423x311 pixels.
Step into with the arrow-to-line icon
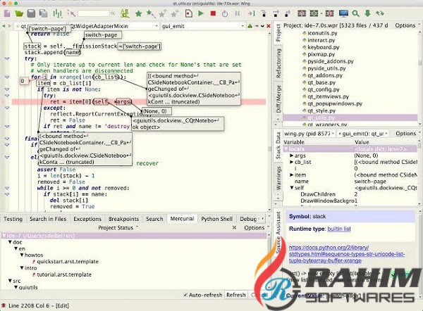coord(252,13)
